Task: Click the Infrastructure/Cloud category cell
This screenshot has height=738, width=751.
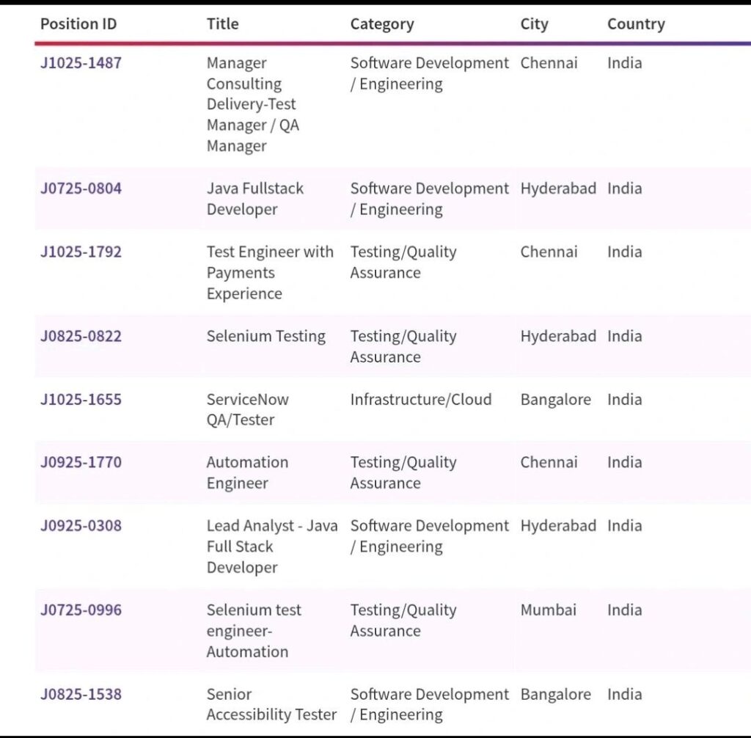Action: tap(420, 400)
